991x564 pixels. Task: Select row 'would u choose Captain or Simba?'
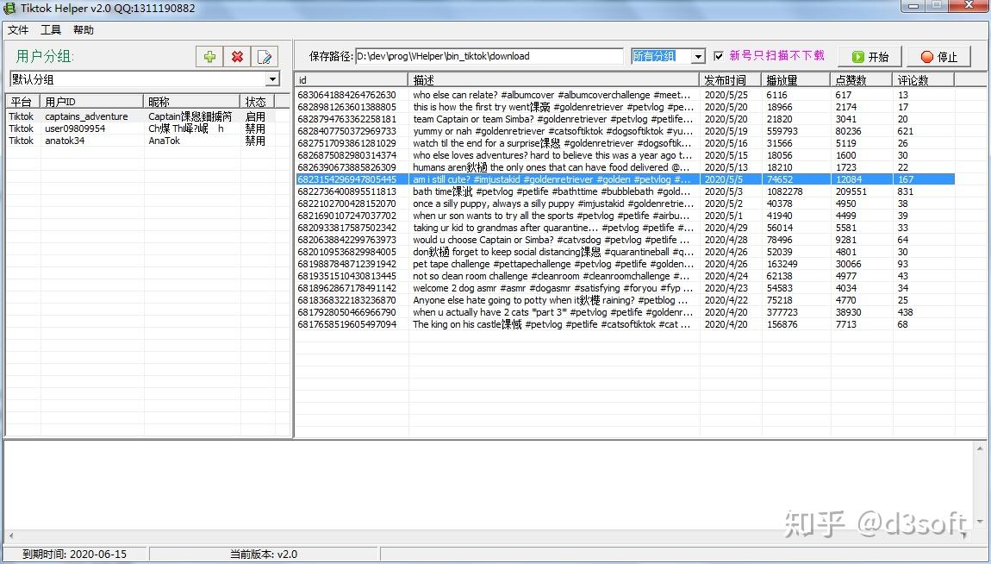[625, 240]
